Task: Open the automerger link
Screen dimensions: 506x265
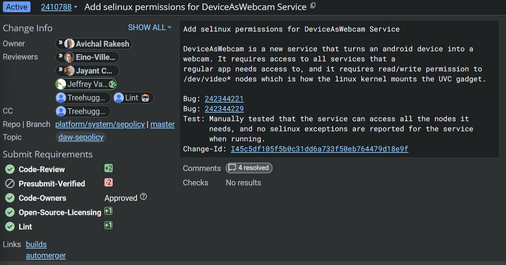Action: [46, 256]
